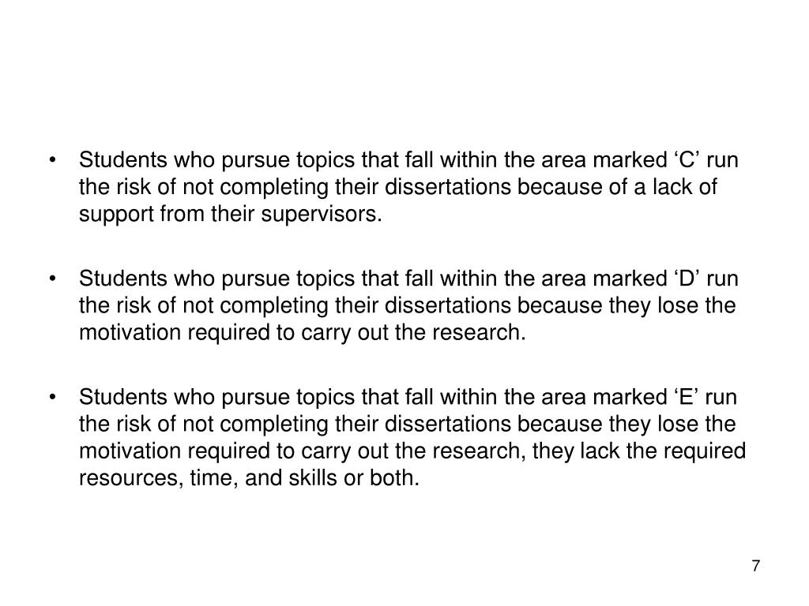
Task: Click the bullet marker of the 'C' paragraph
Action: pyautogui.click(x=52, y=160)
